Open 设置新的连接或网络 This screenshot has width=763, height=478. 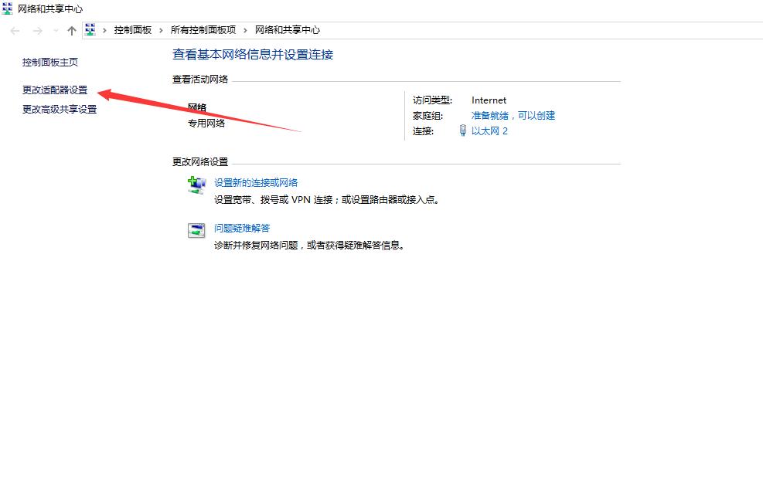click(x=256, y=182)
